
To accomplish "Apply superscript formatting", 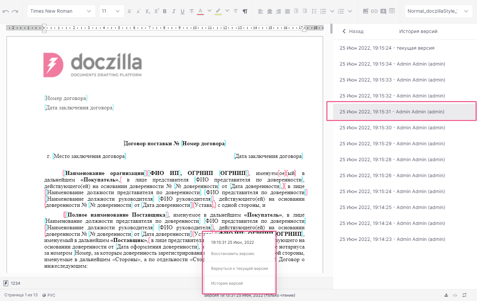I will click(156, 11).
